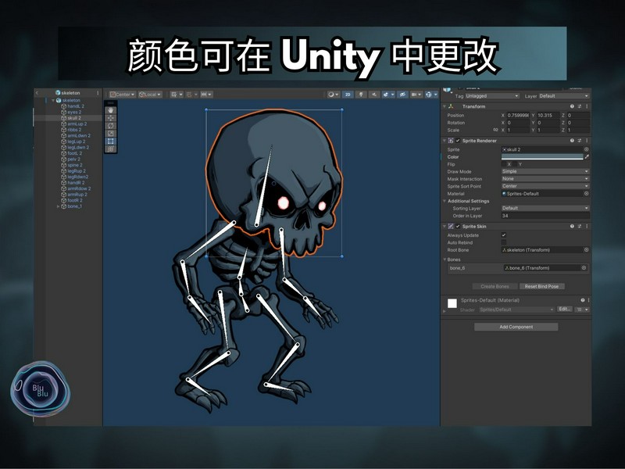Open snap increment settings
This screenshot has width=625, height=469.
pos(206,95)
